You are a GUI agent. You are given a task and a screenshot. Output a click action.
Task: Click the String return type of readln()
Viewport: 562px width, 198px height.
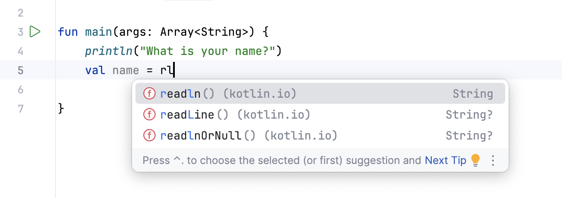click(x=472, y=94)
